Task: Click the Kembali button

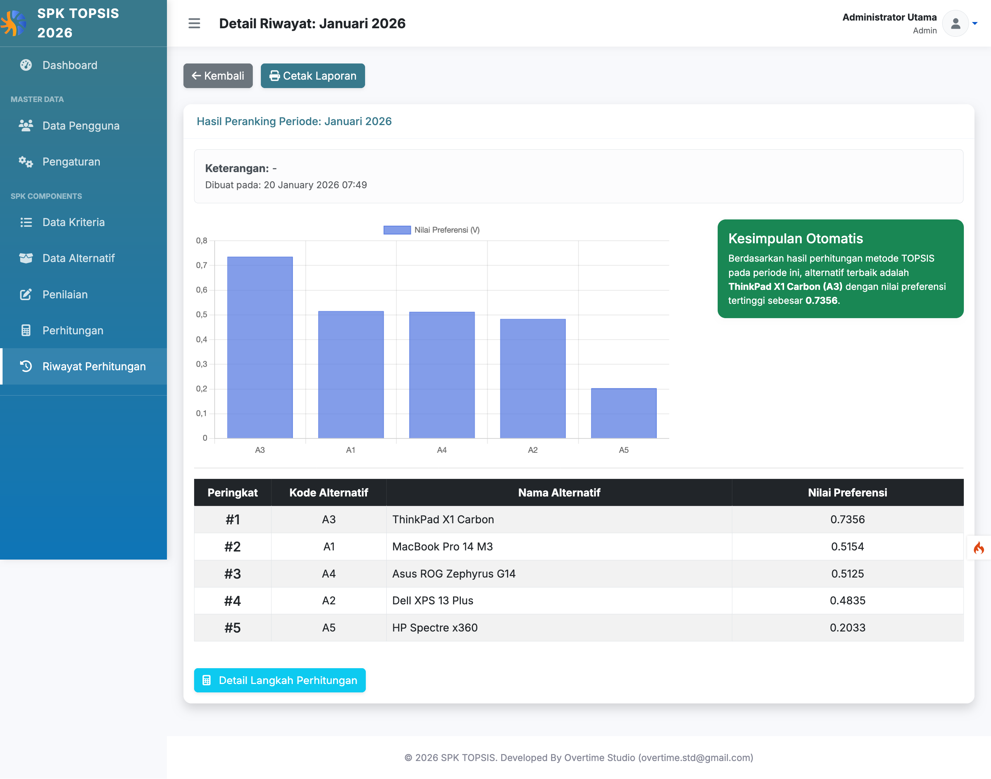Action: (x=218, y=76)
